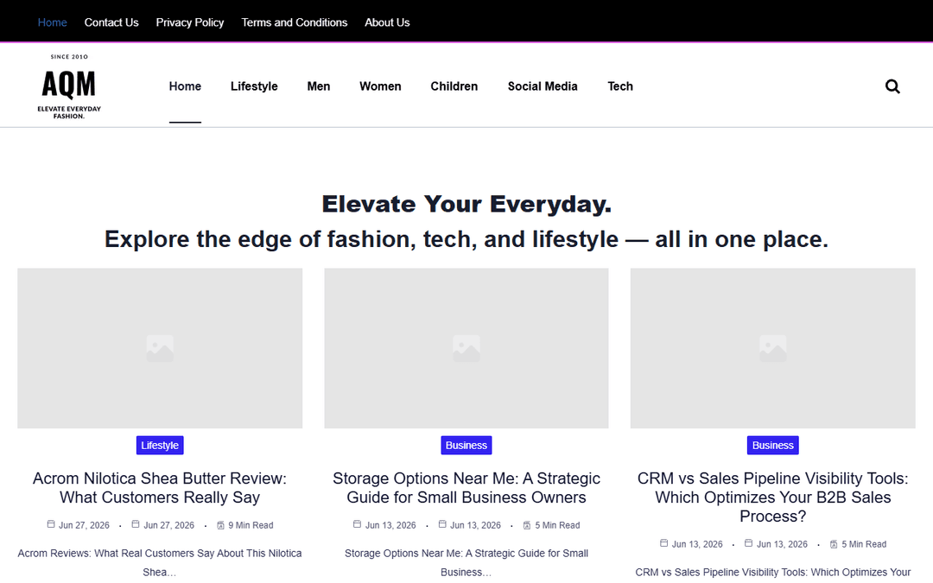Open CRM vs Sales Pipeline Visibility headline

(773, 497)
